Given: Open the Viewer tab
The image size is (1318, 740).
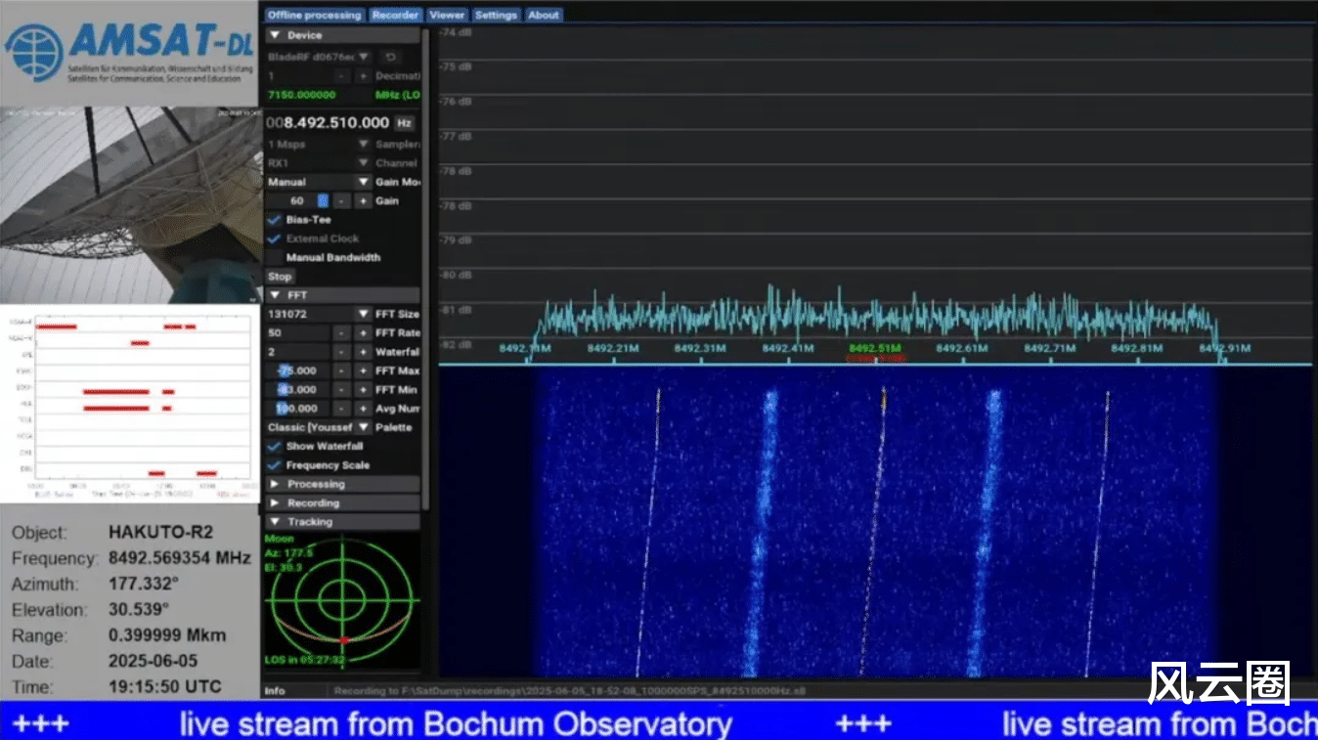Looking at the screenshot, I should tap(447, 15).
